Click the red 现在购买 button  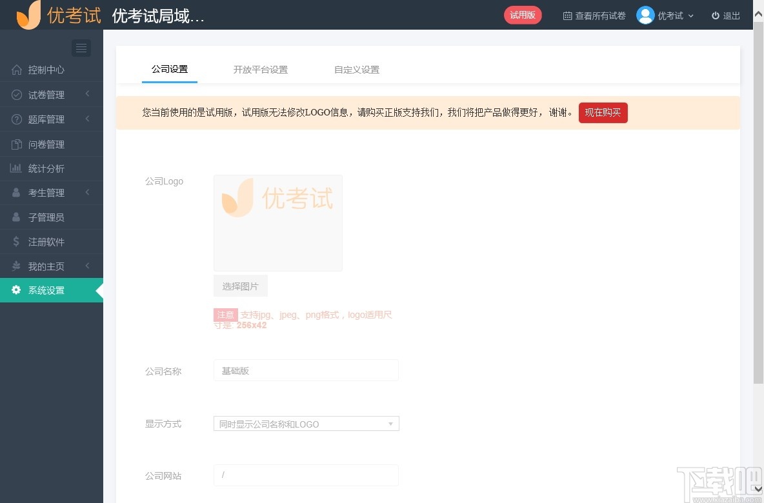(603, 112)
